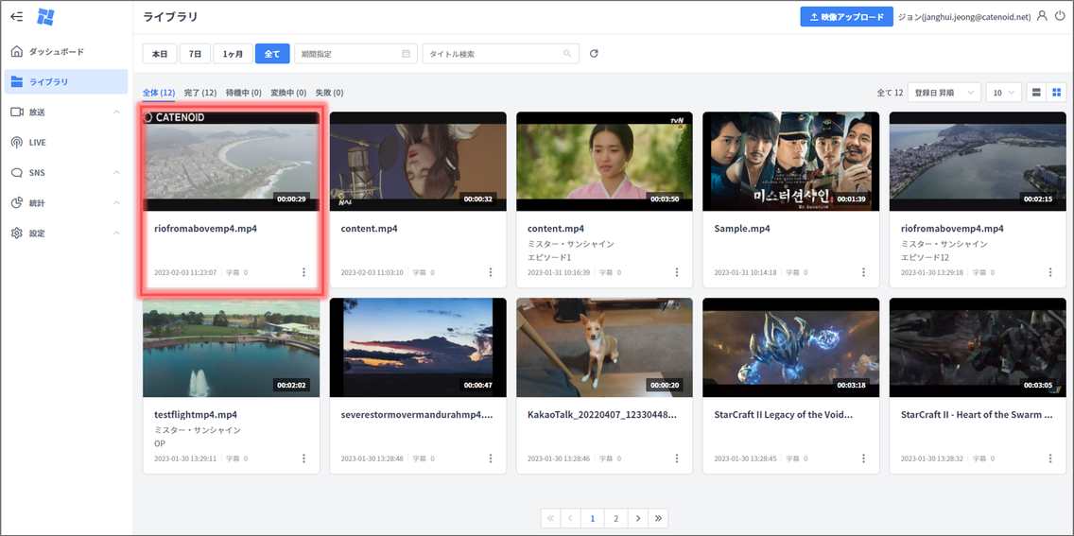The image size is (1074, 536).
Task: Open the dog video thumbnail
Action: (604, 347)
